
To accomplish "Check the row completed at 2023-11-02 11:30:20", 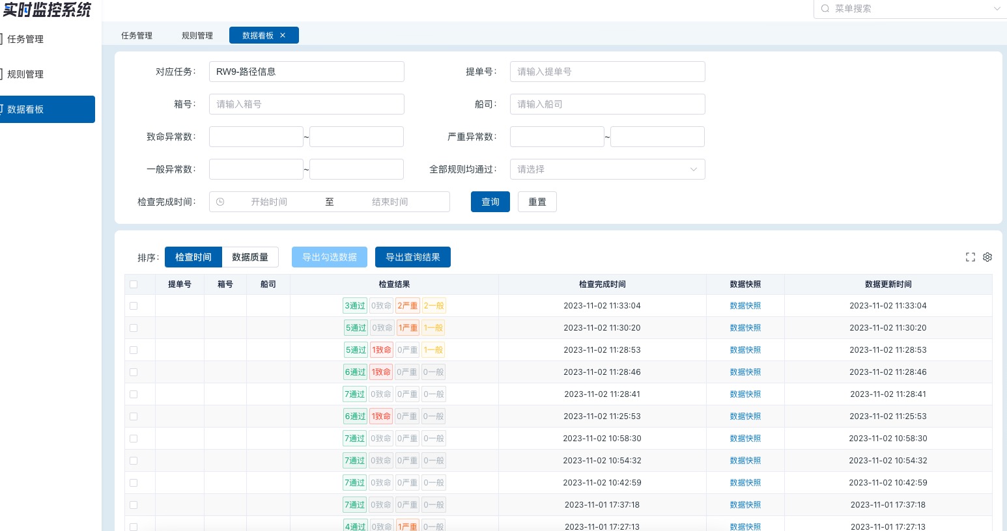I will pos(134,328).
